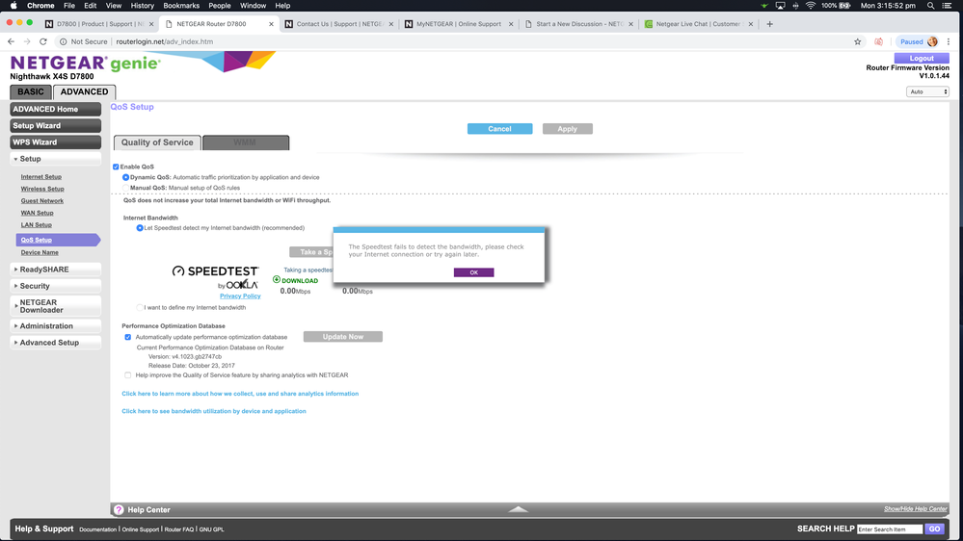The height and width of the screenshot is (541, 963).
Task: Click the AirPlay display icon in menu bar
Action: click(780, 6)
